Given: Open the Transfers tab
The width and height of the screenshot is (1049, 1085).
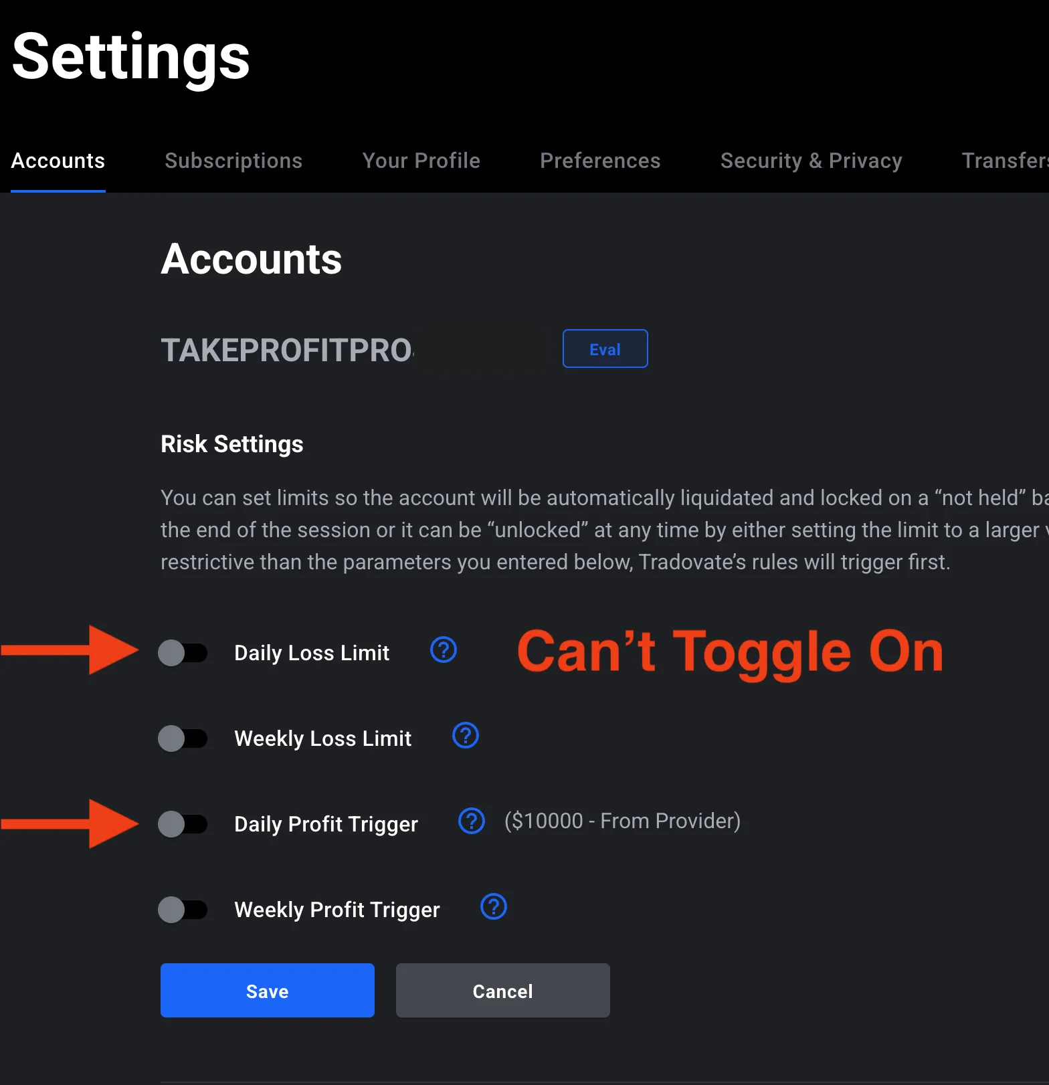Looking at the screenshot, I should click(1005, 161).
